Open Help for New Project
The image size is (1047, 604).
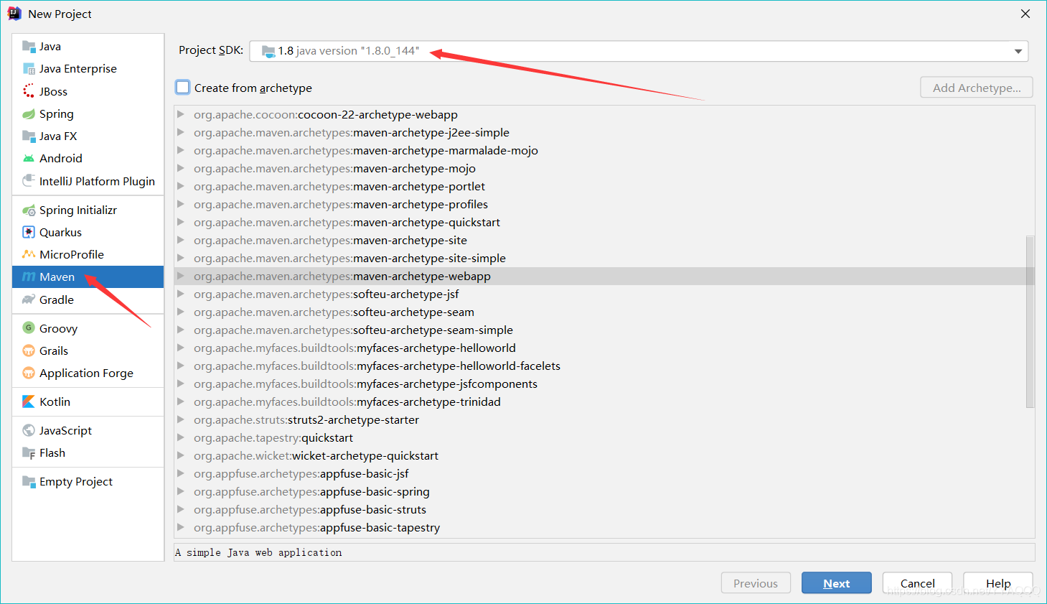pyautogui.click(x=998, y=583)
